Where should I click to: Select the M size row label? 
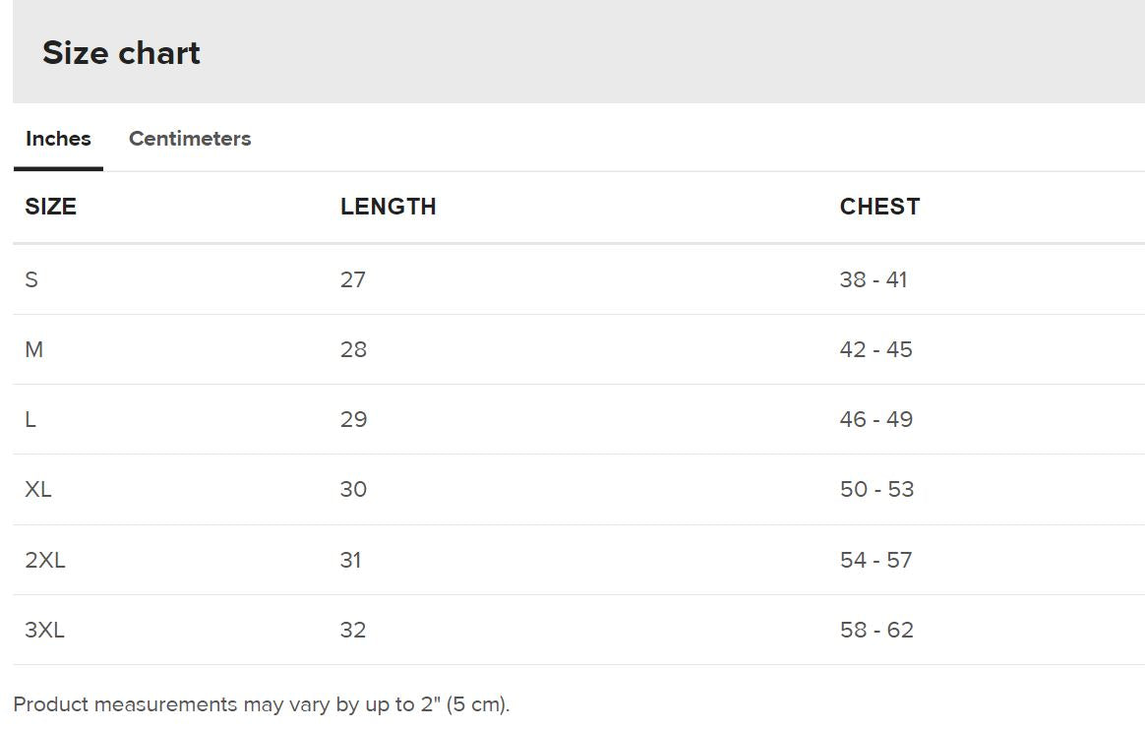coord(33,349)
